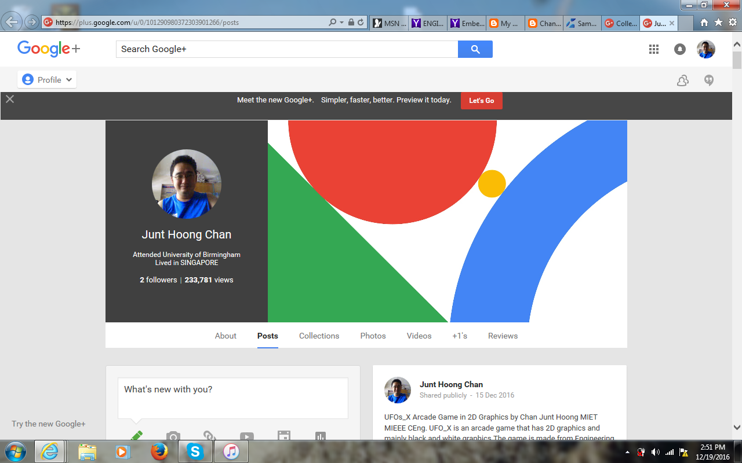Close the active Ju... browser tab
The height and width of the screenshot is (463, 742).
pyautogui.click(x=672, y=23)
